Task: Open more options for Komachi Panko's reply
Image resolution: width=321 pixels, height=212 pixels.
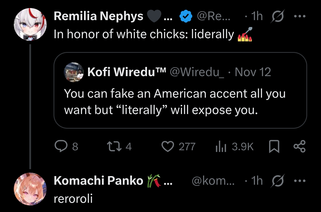Action: [x=299, y=181]
